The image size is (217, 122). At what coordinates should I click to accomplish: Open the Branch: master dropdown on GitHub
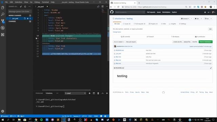click(x=119, y=42)
